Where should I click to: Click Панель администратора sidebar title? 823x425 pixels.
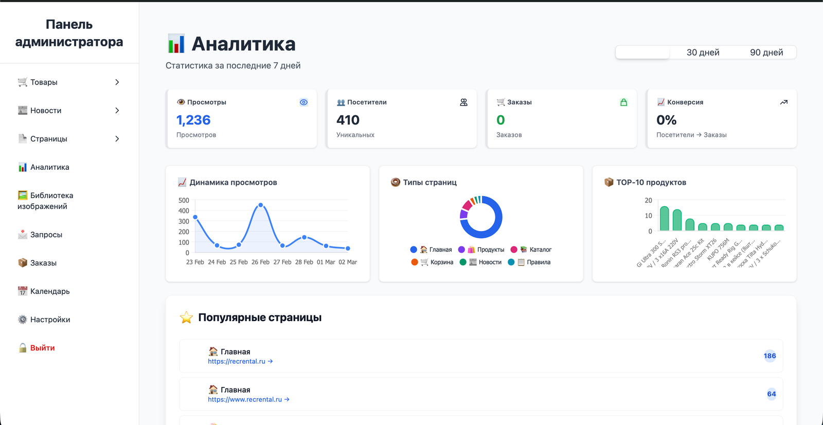pyautogui.click(x=69, y=33)
